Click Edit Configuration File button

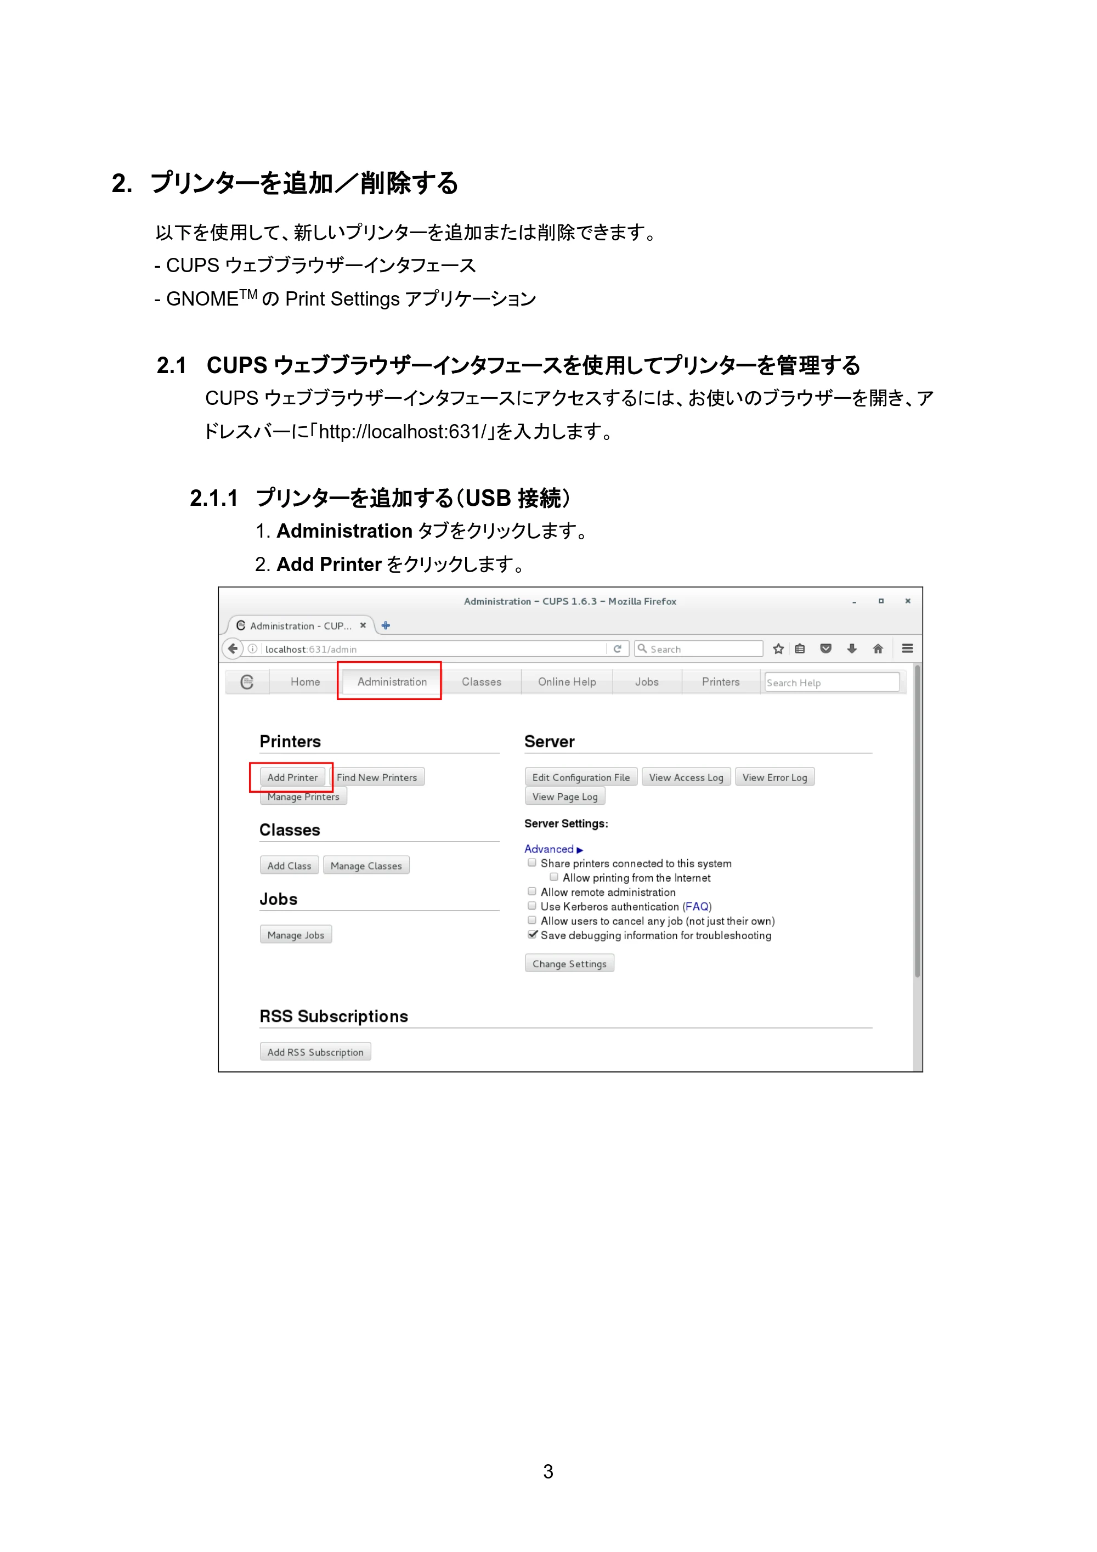(x=581, y=777)
